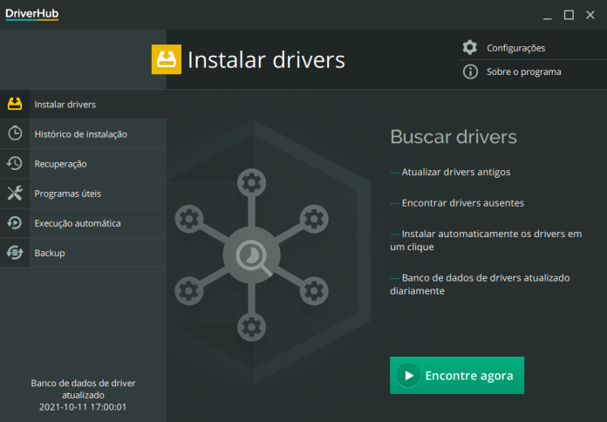Click the Sobre o programa info icon
Screen dimensions: 607x422
click(470, 71)
